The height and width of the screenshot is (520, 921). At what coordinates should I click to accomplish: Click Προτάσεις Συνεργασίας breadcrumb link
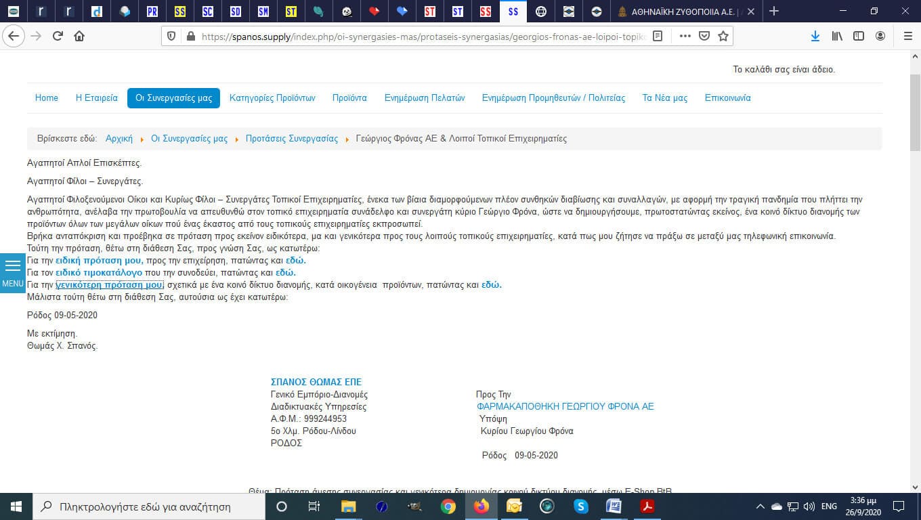pos(292,138)
